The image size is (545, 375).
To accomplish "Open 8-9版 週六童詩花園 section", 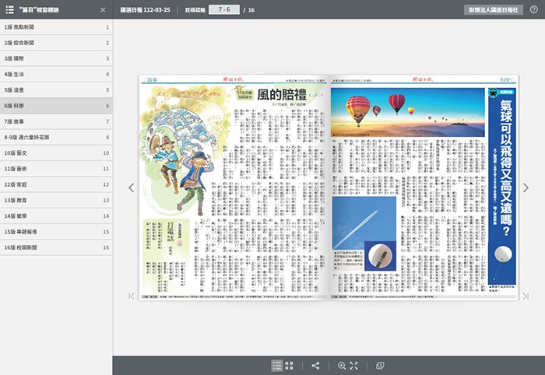I will coord(56,137).
